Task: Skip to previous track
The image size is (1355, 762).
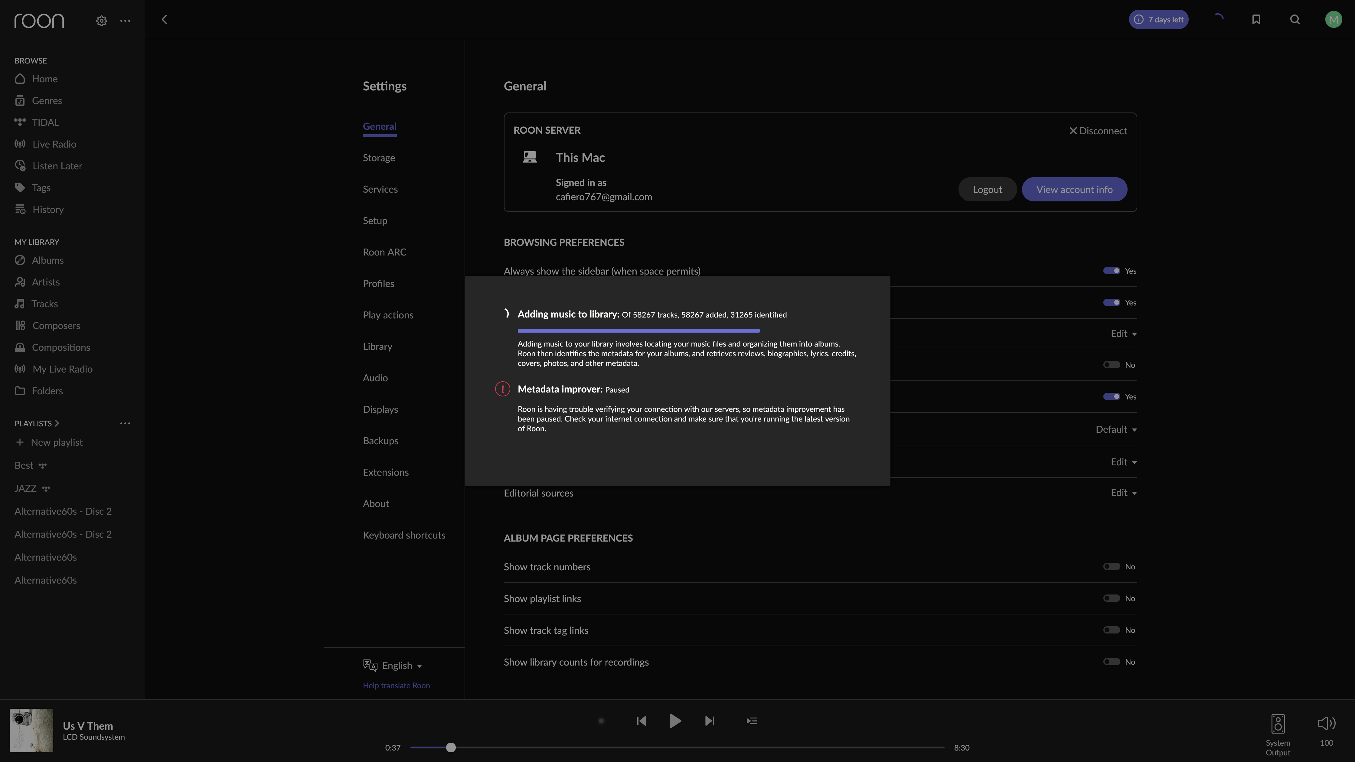Action: point(641,721)
